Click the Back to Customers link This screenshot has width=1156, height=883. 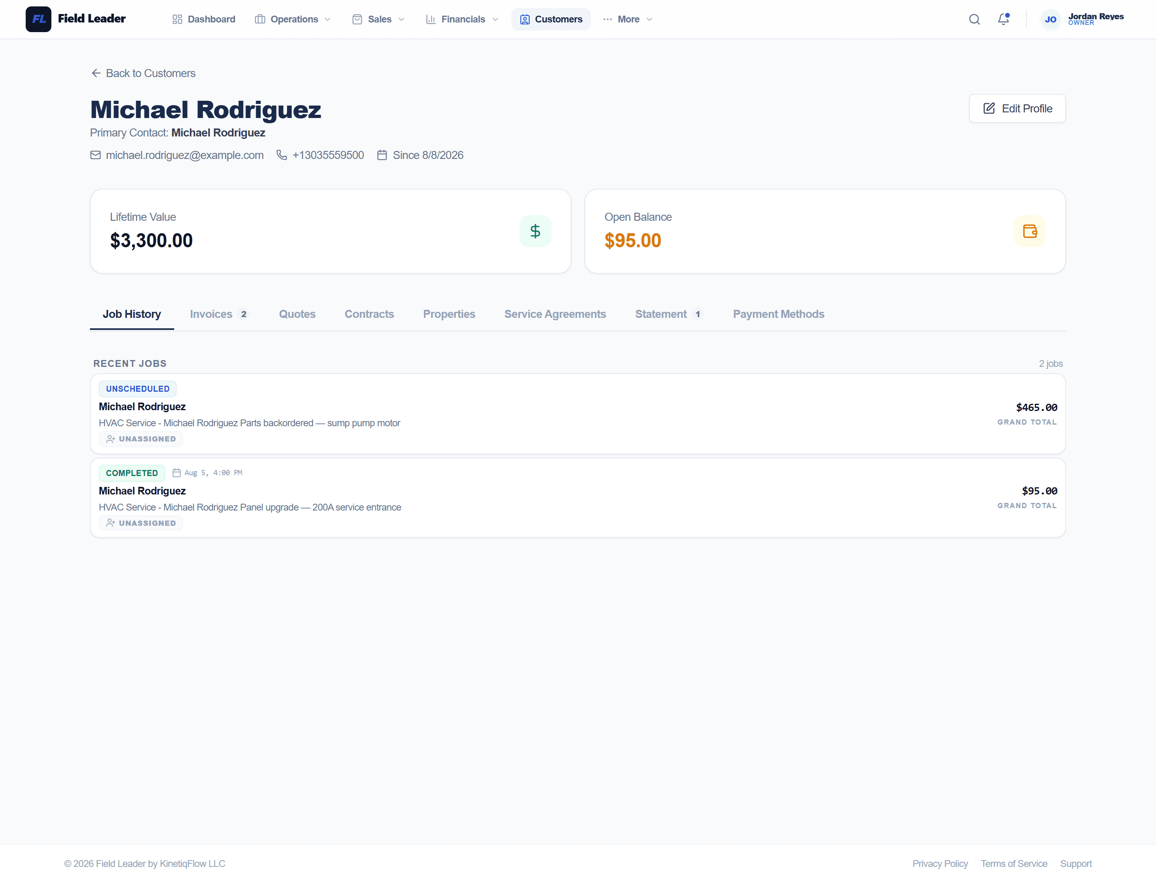(x=143, y=73)
